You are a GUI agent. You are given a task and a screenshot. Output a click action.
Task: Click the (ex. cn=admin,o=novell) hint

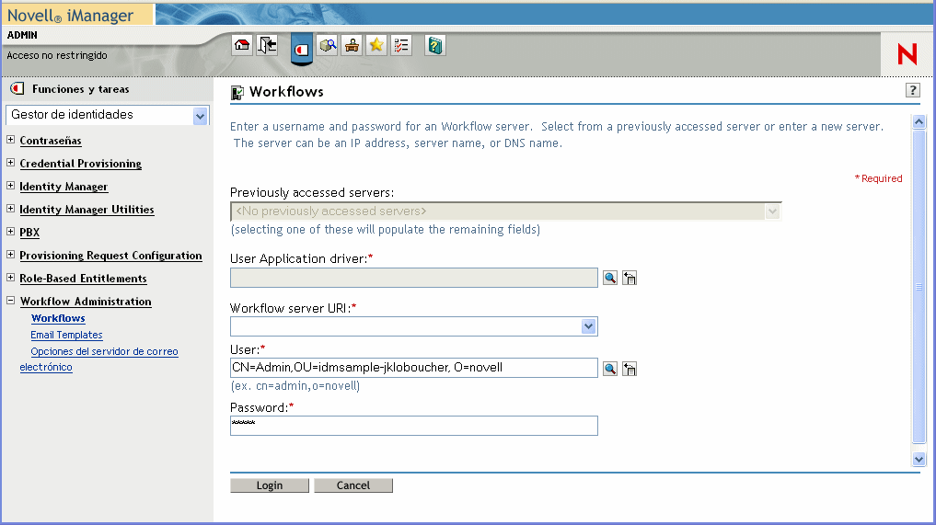(x=295, y=386)
